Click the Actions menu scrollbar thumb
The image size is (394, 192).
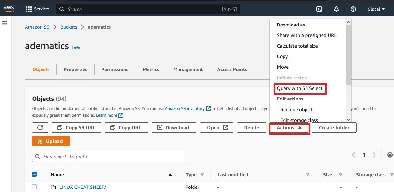349,55
